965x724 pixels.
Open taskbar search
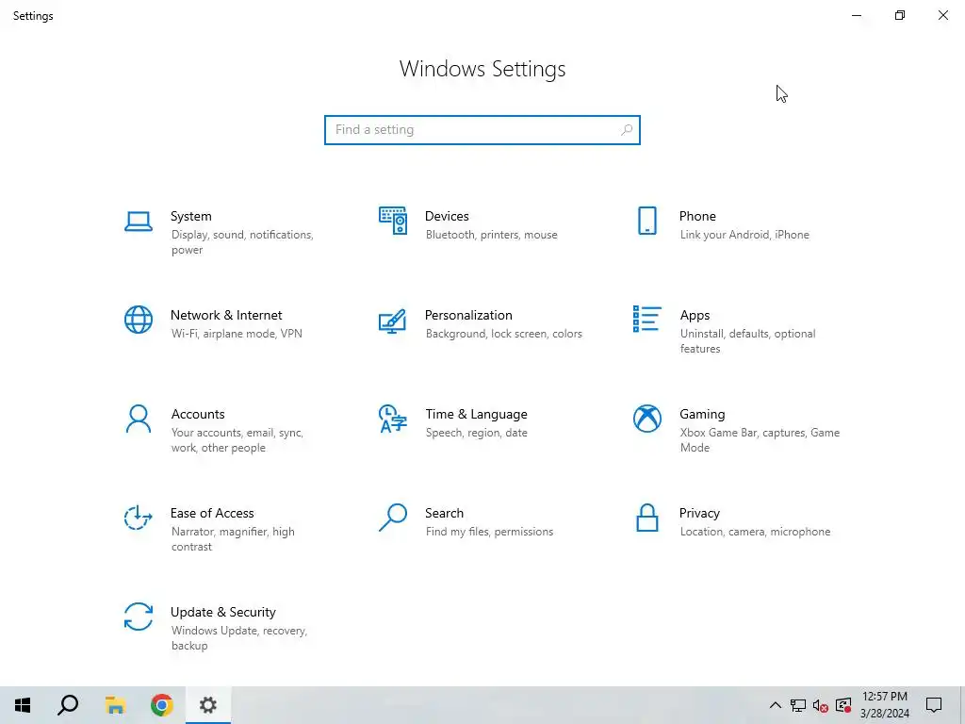pos(68,705)
